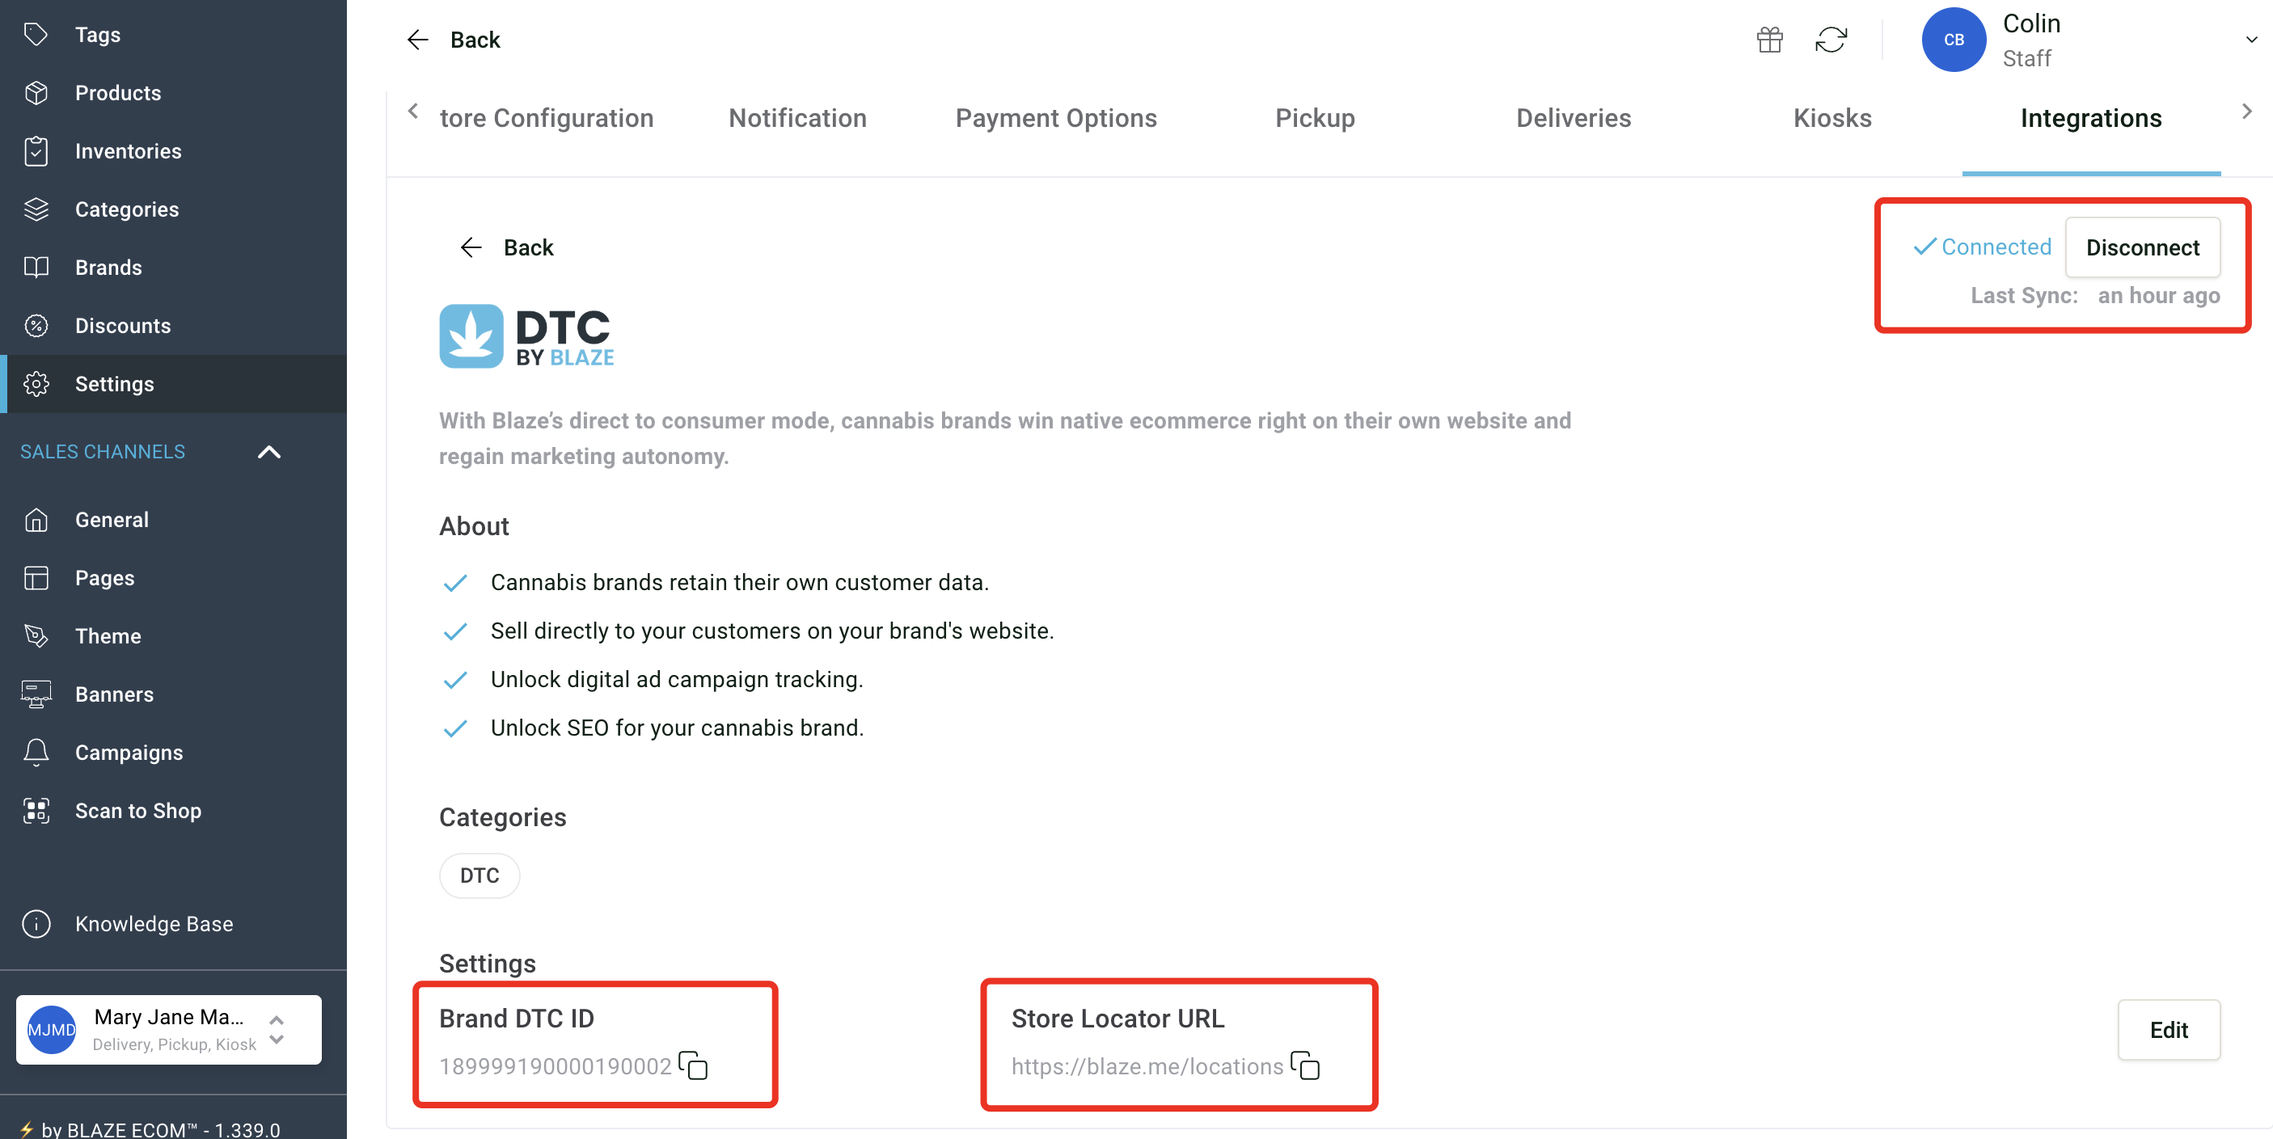The height and width of the screenshot is (1139, 2273).
Task: Open the Mary Jane store switcher
Action: 168,1029
